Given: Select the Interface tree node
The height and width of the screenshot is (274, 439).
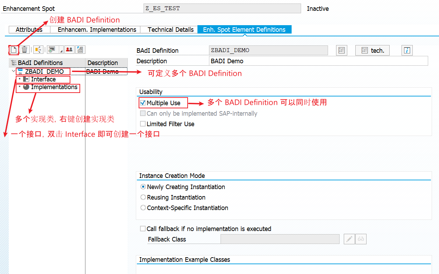Looking at the screenshot, I should (x=43, y=79).
